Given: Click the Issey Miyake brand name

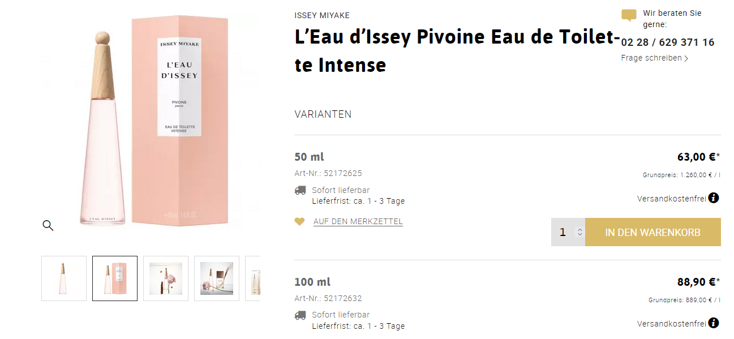Looking at the screenshot, I should coord(322,15).
